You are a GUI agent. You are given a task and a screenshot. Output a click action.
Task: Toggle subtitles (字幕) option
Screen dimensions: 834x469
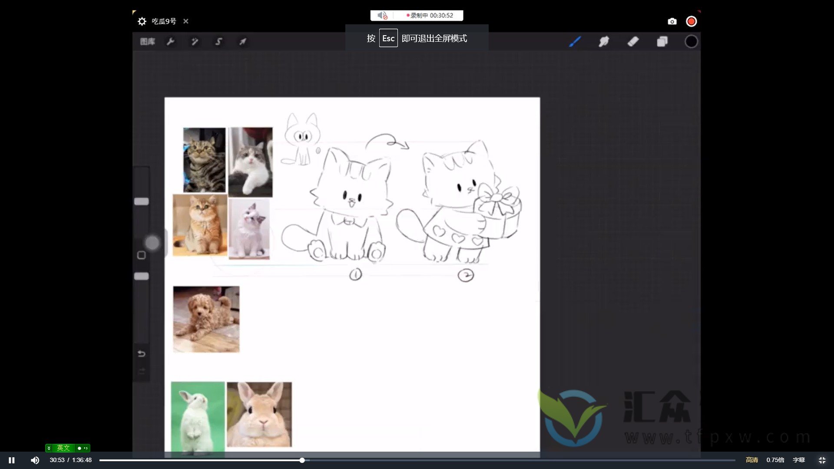[x=798, y=460]
